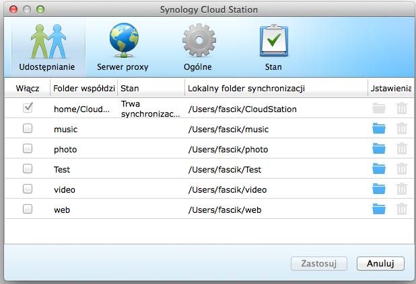Click the Stan column header
Screen dimensions: 416x284
pos(151,88)
